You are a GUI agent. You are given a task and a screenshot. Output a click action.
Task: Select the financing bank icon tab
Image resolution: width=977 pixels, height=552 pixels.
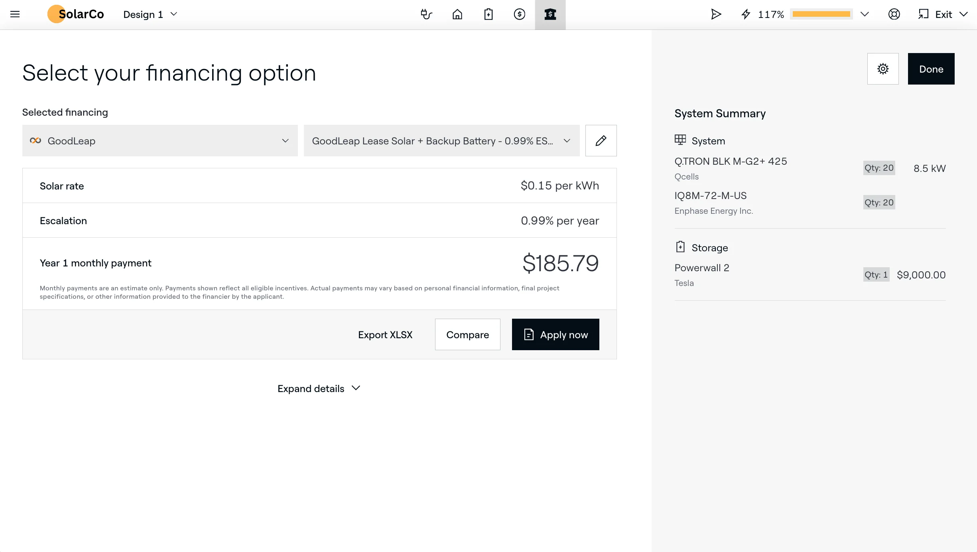tap(550, 14)
